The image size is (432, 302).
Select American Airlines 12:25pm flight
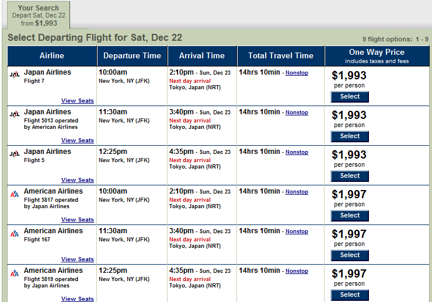pyautogui.click(x=350, y=295)
